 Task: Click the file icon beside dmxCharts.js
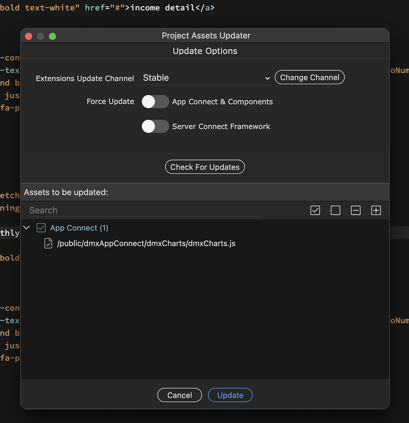(48, 243)
